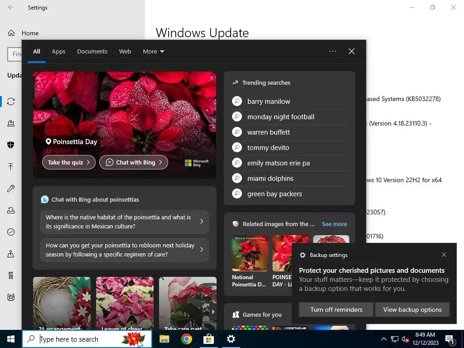Click Chat with Bing button
This screenshot has width=464, height=348.
coord(134,162)
